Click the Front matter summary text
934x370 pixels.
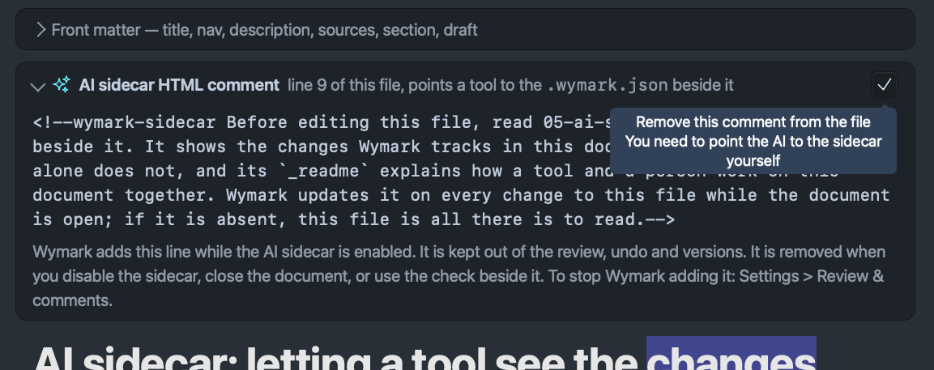click(264, 30)
